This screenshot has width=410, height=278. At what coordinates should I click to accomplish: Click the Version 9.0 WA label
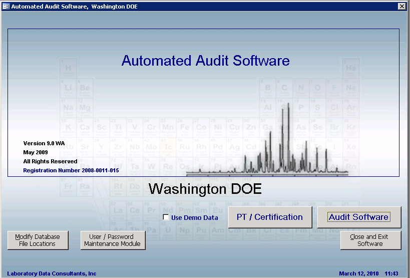click(x=44, y=143)
